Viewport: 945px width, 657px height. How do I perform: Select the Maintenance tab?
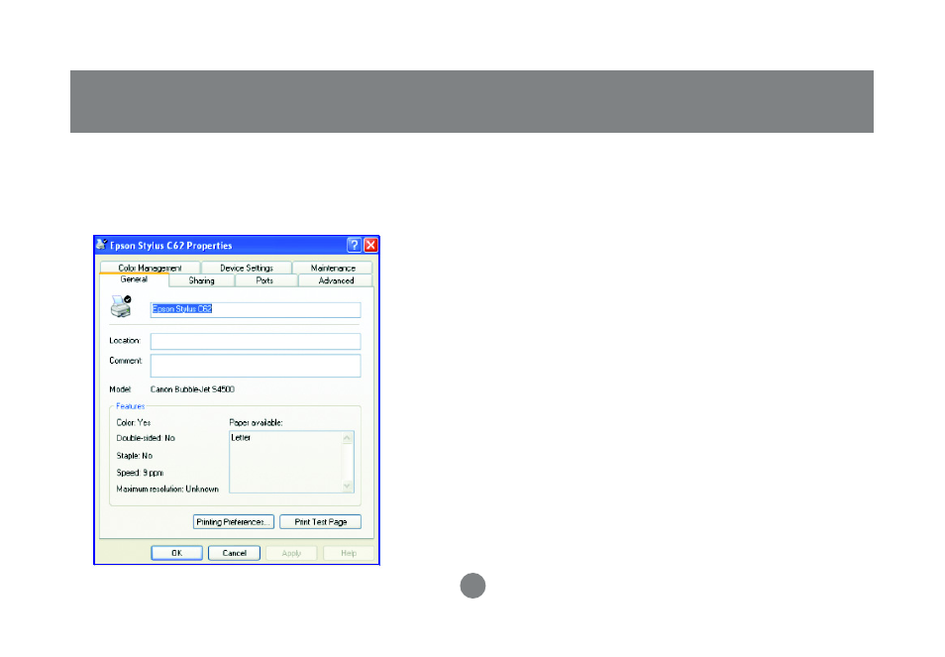point(333,268)
